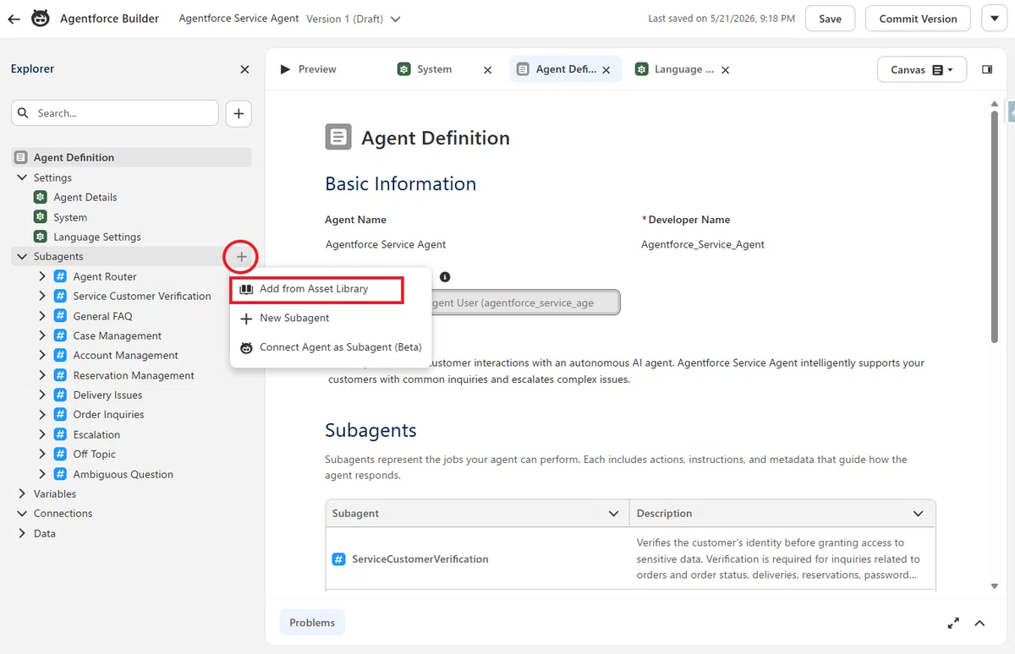Screen dimensions: 1015x654
Task: Click in the Explorer search field
Action: tap(115, 113)
